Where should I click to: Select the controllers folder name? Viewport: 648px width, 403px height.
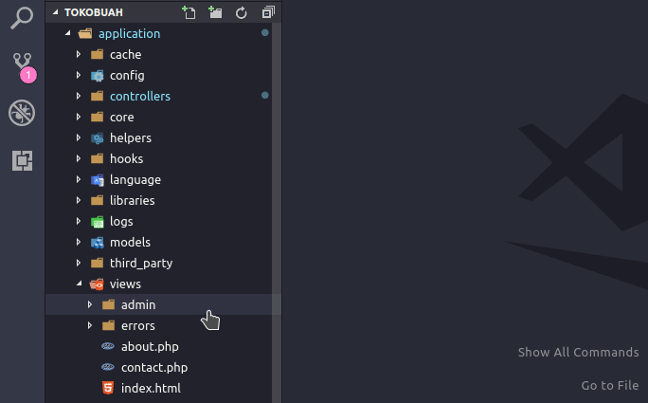pyautogui.click(x=140, y=97)
